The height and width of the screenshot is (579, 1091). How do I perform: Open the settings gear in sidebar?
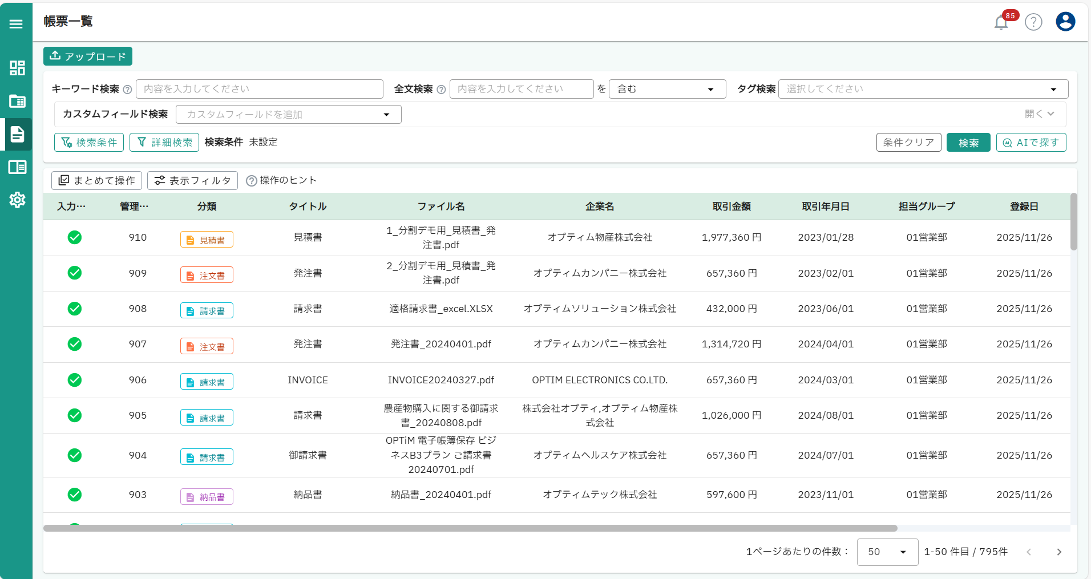(17, 200)
